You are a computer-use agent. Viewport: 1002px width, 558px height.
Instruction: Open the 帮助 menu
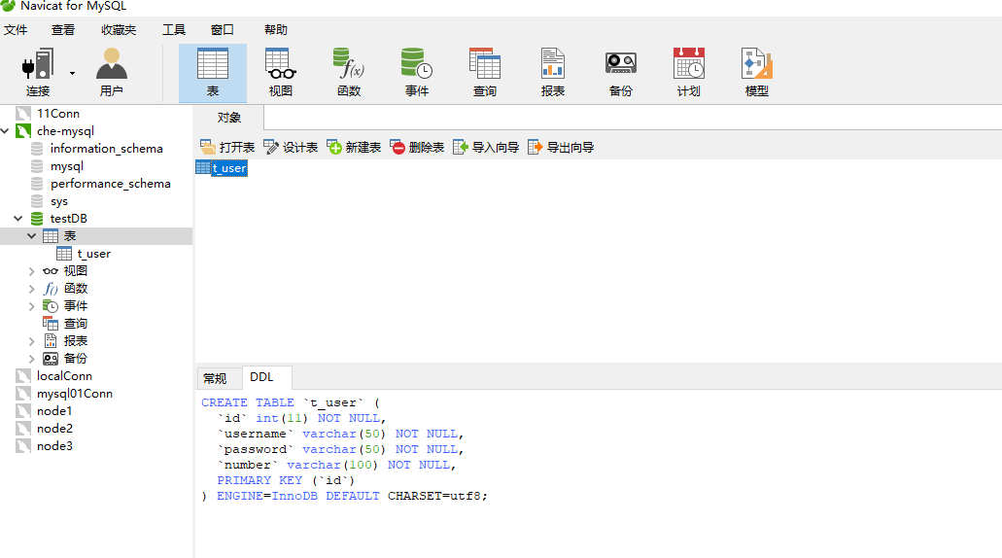pos(275,30)
